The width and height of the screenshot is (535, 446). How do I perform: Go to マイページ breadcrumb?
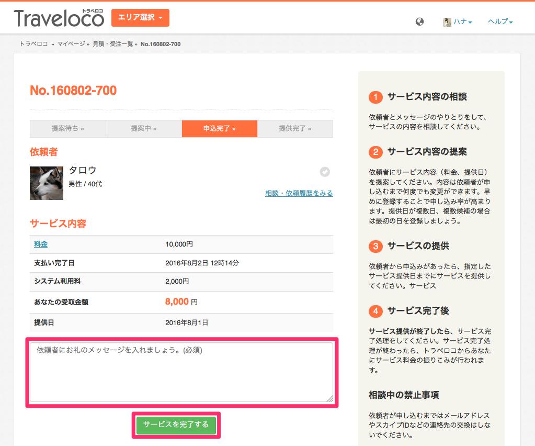tap(71, 44)
